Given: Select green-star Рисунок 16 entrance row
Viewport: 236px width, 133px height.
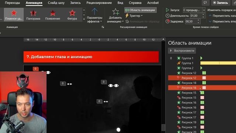Looking at the screenshot, I should [x=202, y=103].
